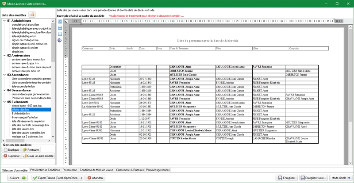Click the ruler corner tab-stop marker icon

coord(66,22)
